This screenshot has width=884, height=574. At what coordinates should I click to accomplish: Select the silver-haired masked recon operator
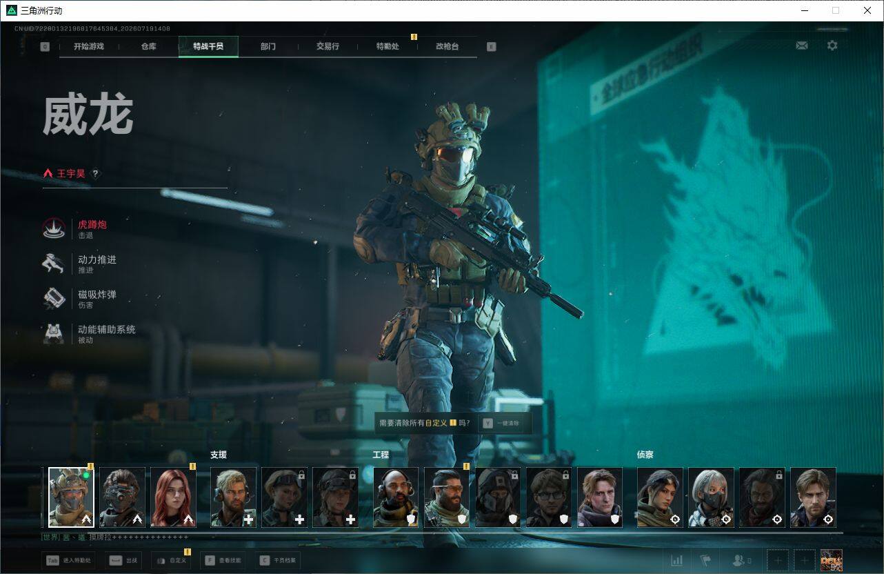click(711, 497)
